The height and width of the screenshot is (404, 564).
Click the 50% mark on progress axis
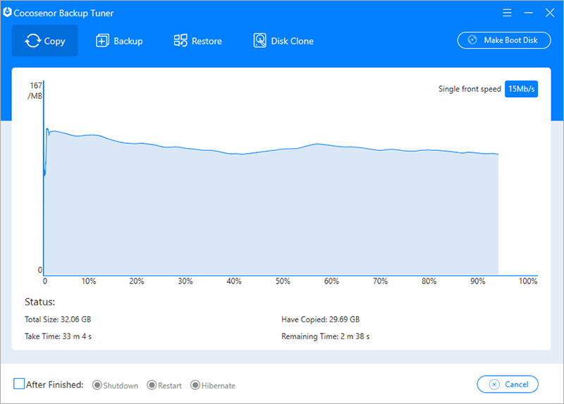[x=283, y=281]
